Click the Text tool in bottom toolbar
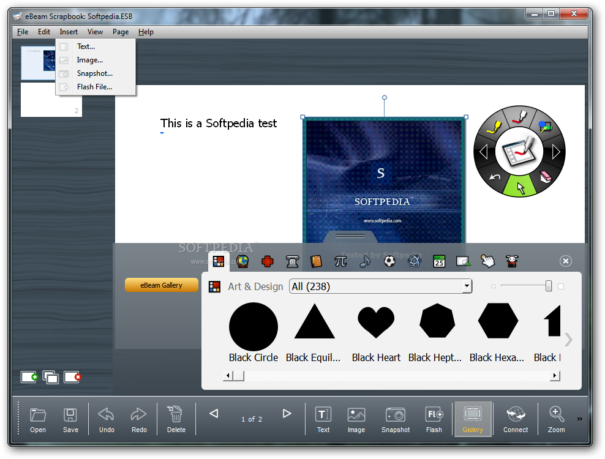Screen dimensions: 605x459 click(x=323, y=420)
